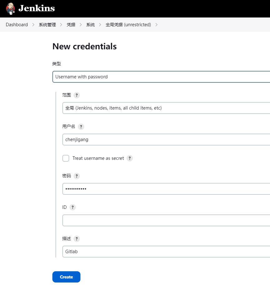Open help for Treat username as secret
270x285 pixels.
[129, 158]
